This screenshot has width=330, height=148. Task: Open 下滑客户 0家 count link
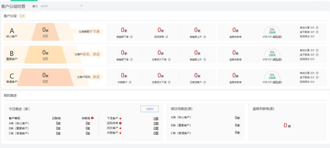click(x=156, y=118)
